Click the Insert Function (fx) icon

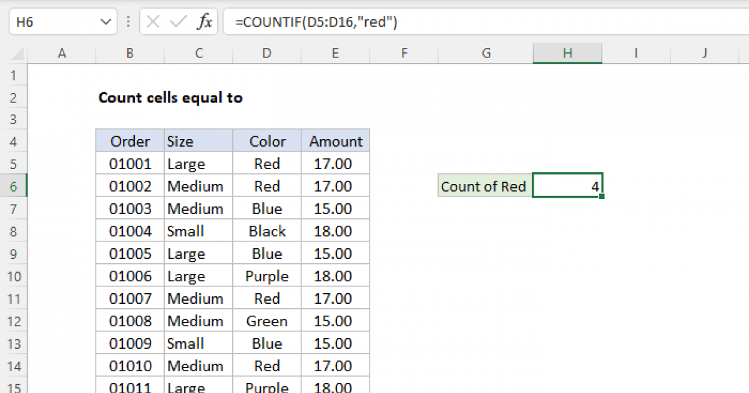(x=206, y=21)
